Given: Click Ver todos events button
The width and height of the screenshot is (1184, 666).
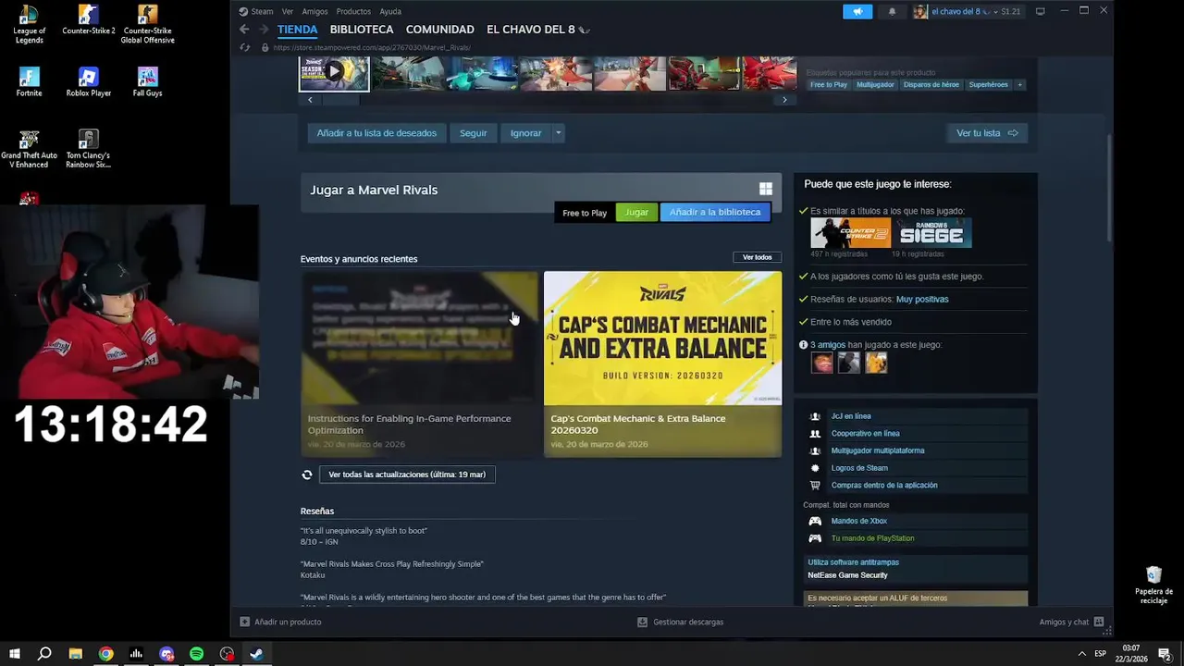Looking at the screenshot, I should [757, 257].
